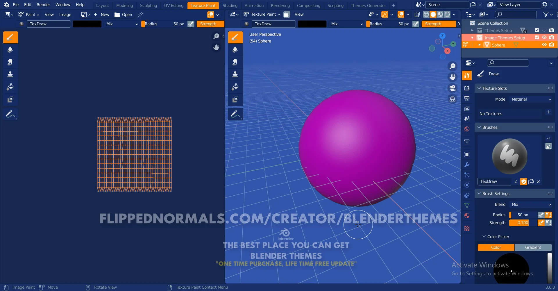The height and width of the screenshot is (291, 558).
Task: Select the Draw brush tool
Action: coord(10,37)
